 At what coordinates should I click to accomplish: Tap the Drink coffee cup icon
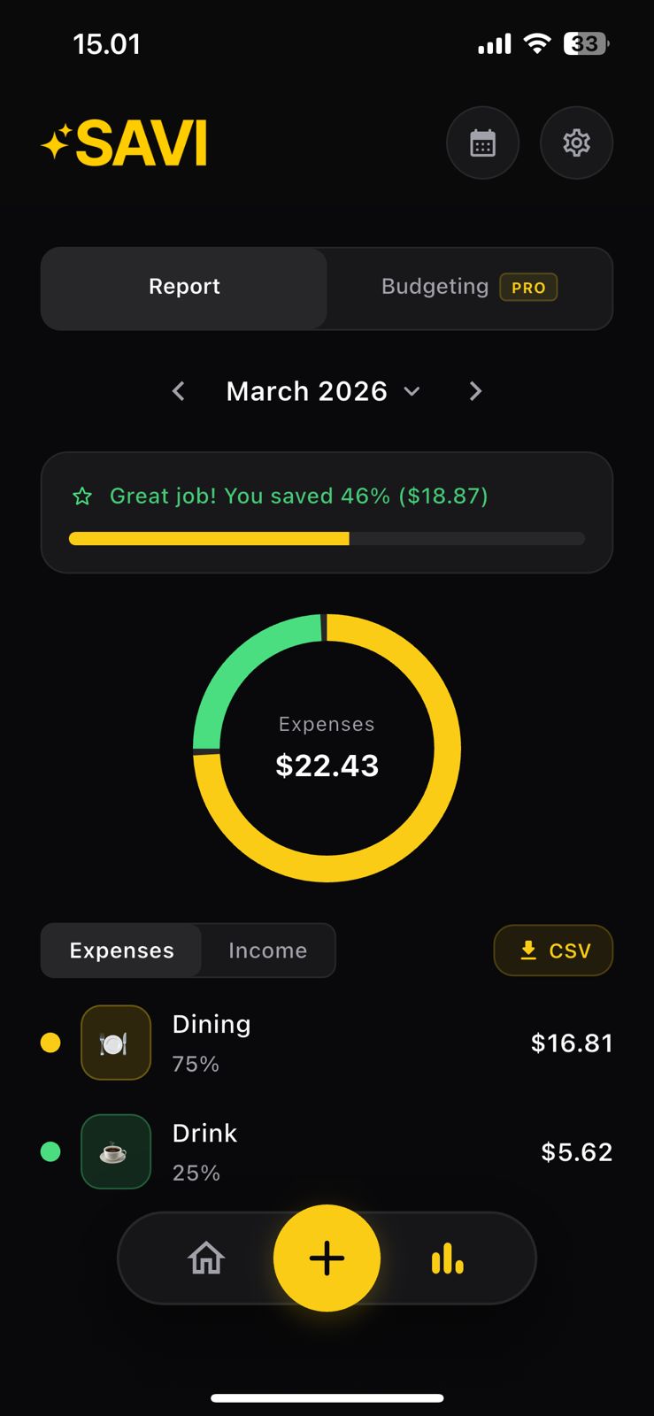tap(116, 1151)
